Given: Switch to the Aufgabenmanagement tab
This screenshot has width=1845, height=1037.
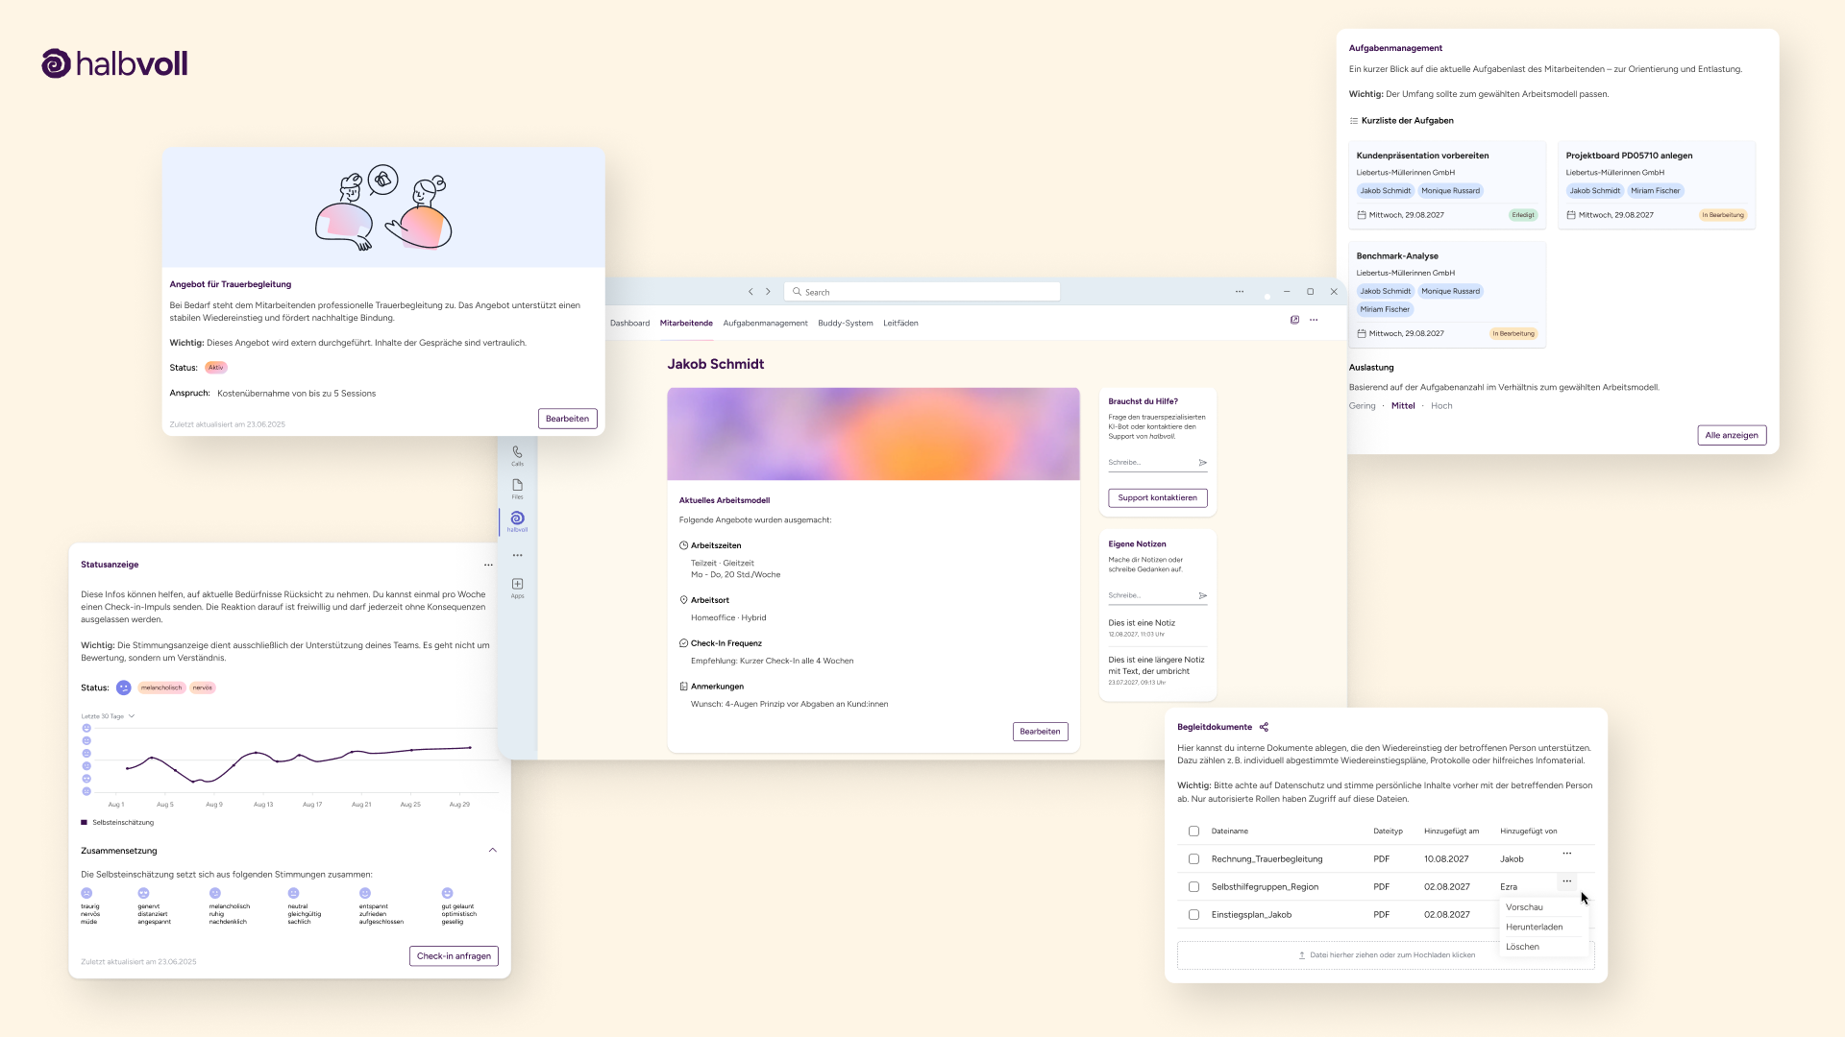Looking at the screenshot, I should click(765, 324).
